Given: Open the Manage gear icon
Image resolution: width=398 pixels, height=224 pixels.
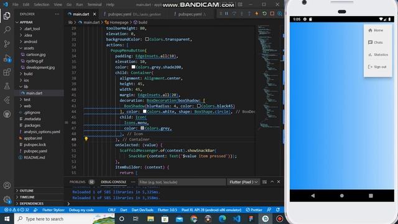Looking at the screenshot, I should [7, 200].
